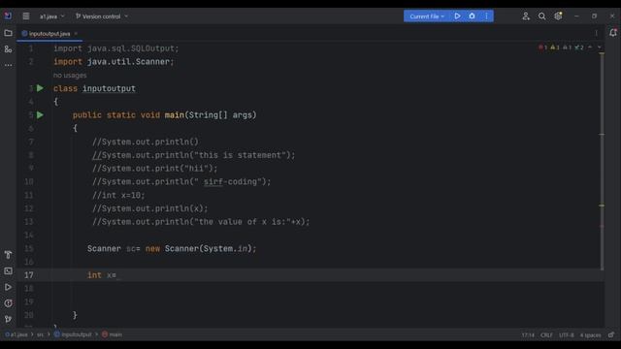Open the Current File run configuration dropdown
621x349 pixels.
point(427,16)
